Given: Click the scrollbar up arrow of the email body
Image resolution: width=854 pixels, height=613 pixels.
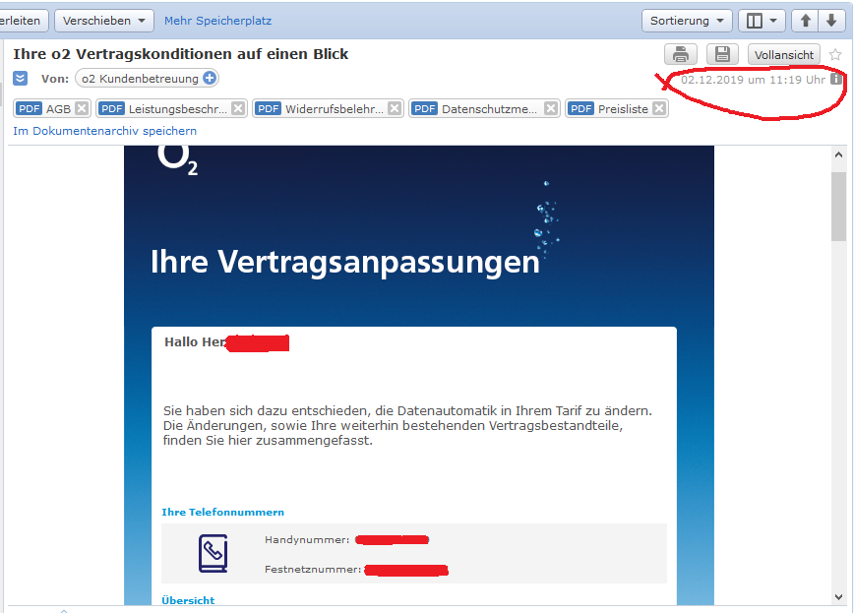Looking at the screenshot, I should 838,154.
